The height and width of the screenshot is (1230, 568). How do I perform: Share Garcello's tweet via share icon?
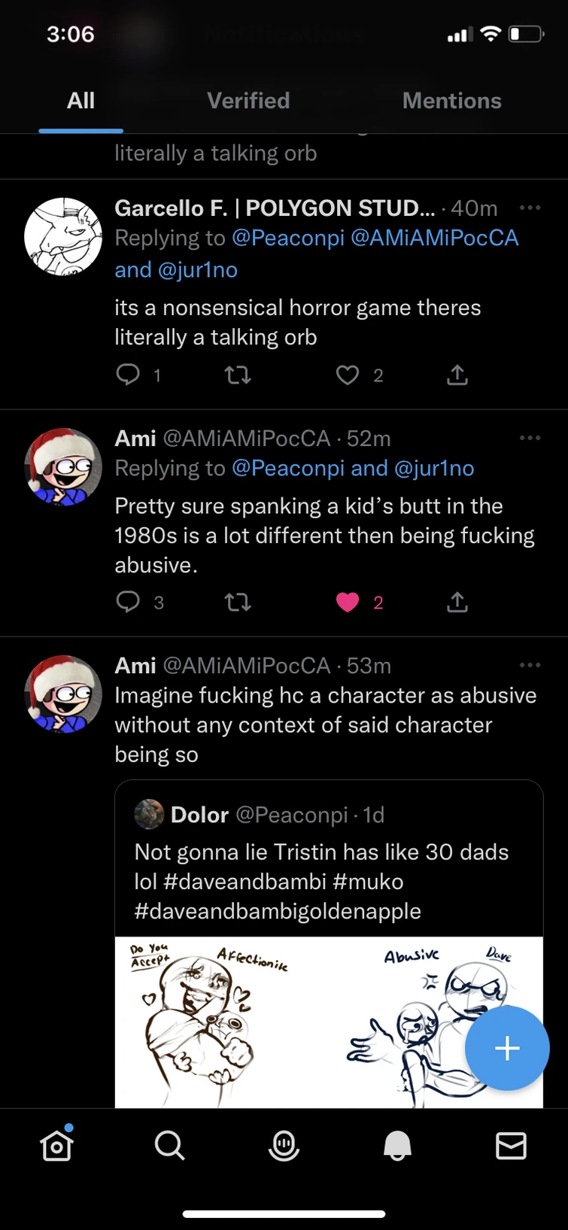[x=457, y=375]
